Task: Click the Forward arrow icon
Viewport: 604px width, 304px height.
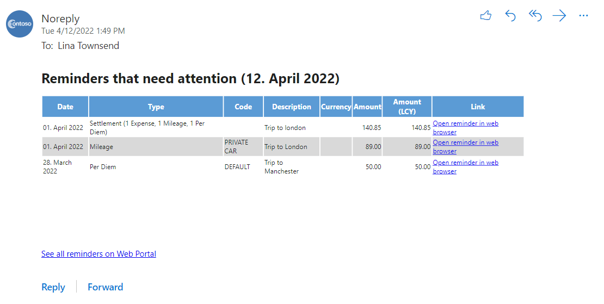Action: (559, 15)
